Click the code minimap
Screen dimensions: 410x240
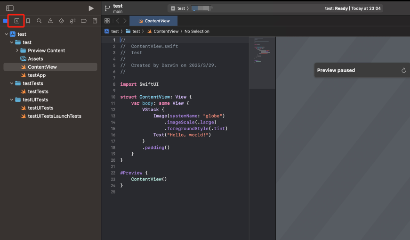pyautogui.click(x=262, y=63)
